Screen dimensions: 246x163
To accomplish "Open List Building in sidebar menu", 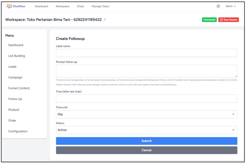I will tap(17, 56).
